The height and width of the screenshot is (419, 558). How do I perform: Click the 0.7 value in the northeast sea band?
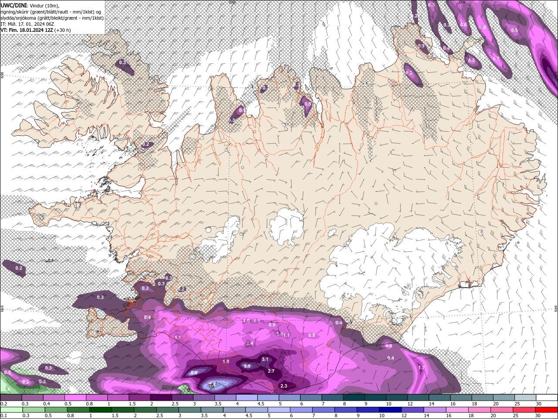[496, 59]
